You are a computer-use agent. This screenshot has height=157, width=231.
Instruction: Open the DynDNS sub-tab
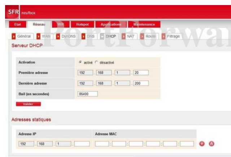(x=67, y=36)
